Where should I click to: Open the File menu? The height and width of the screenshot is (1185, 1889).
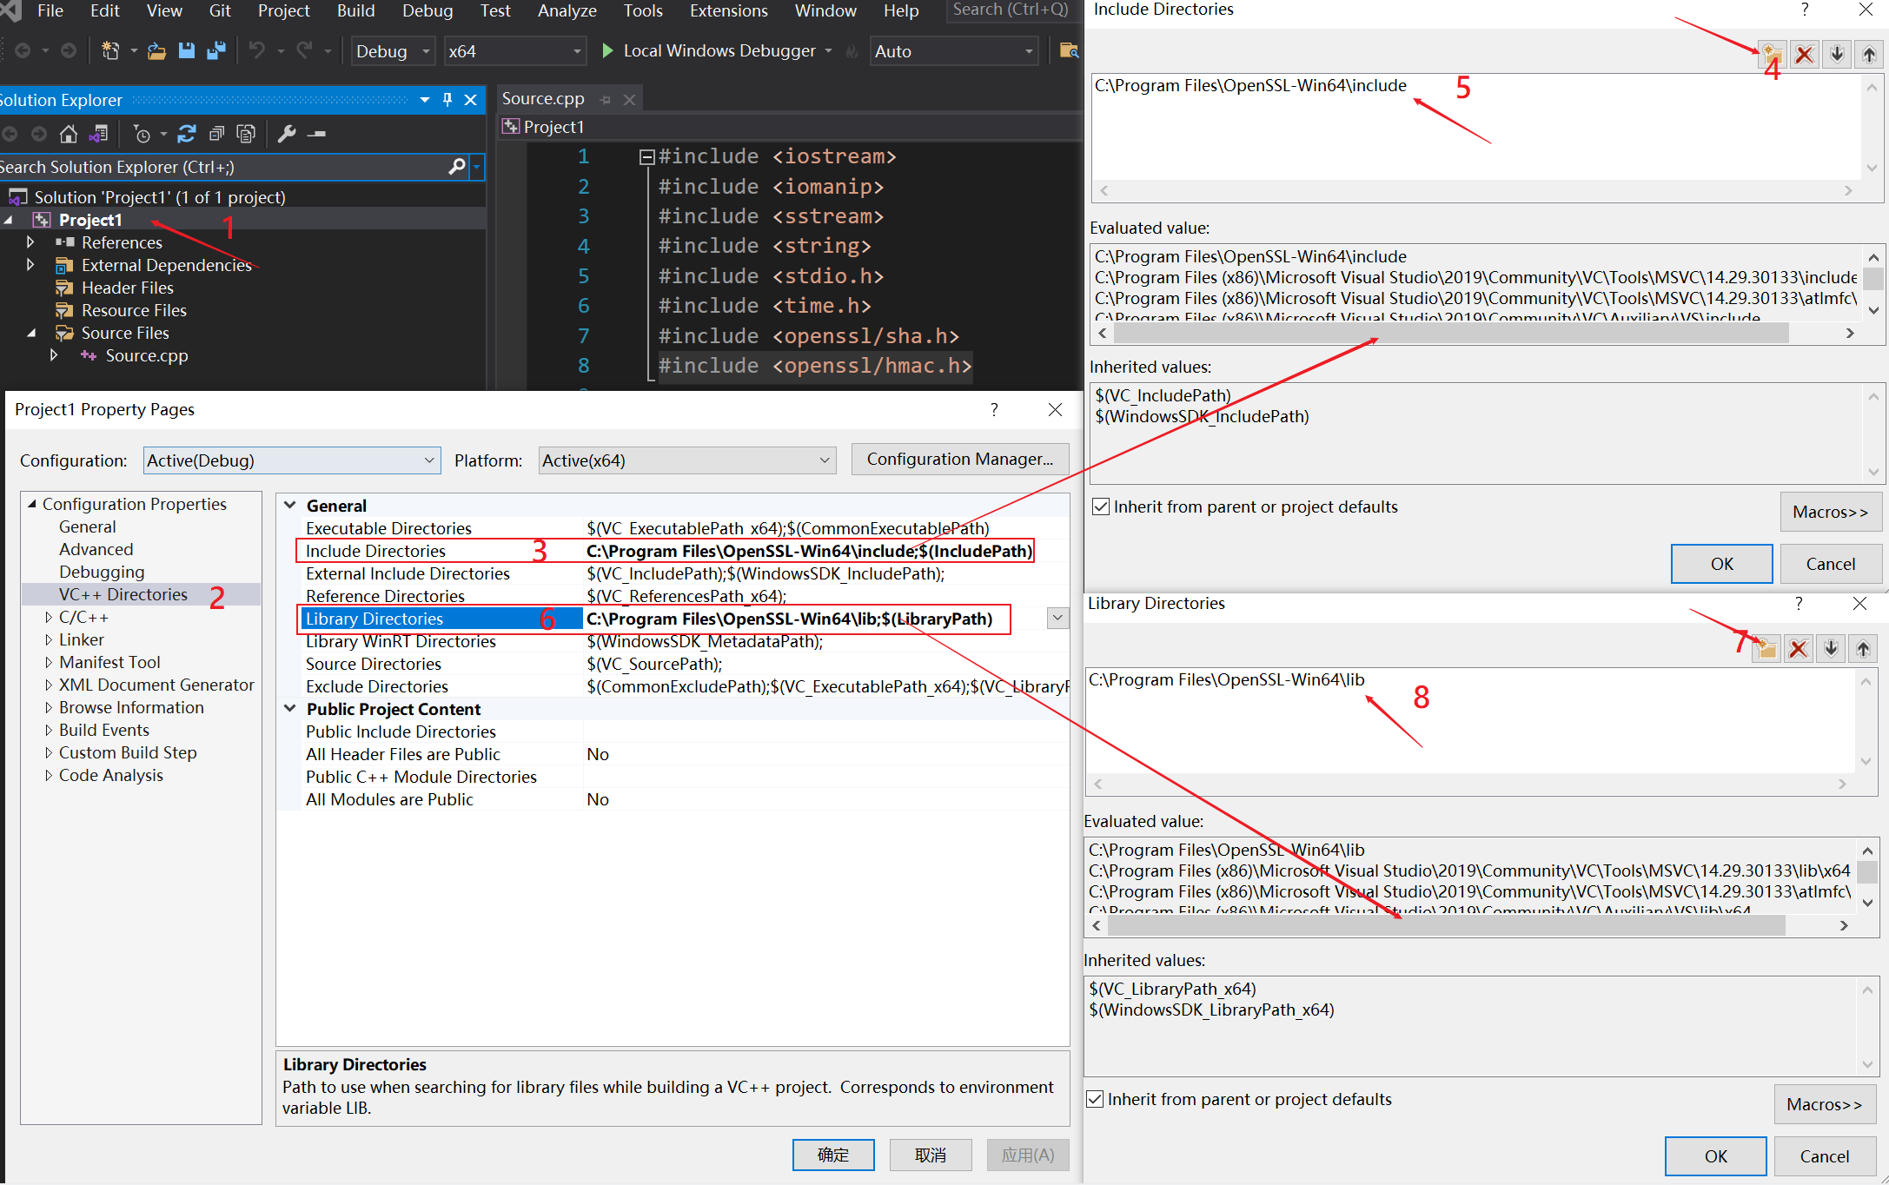click(50, 10)
